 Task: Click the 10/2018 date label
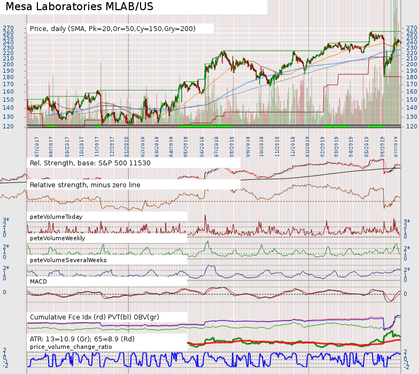coord(261,147)
